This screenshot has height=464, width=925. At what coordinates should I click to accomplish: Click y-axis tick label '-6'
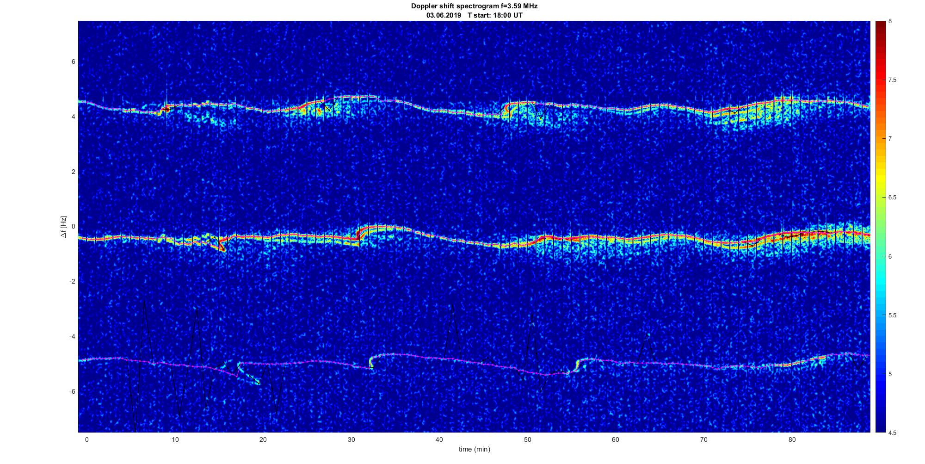click(73, 391)
